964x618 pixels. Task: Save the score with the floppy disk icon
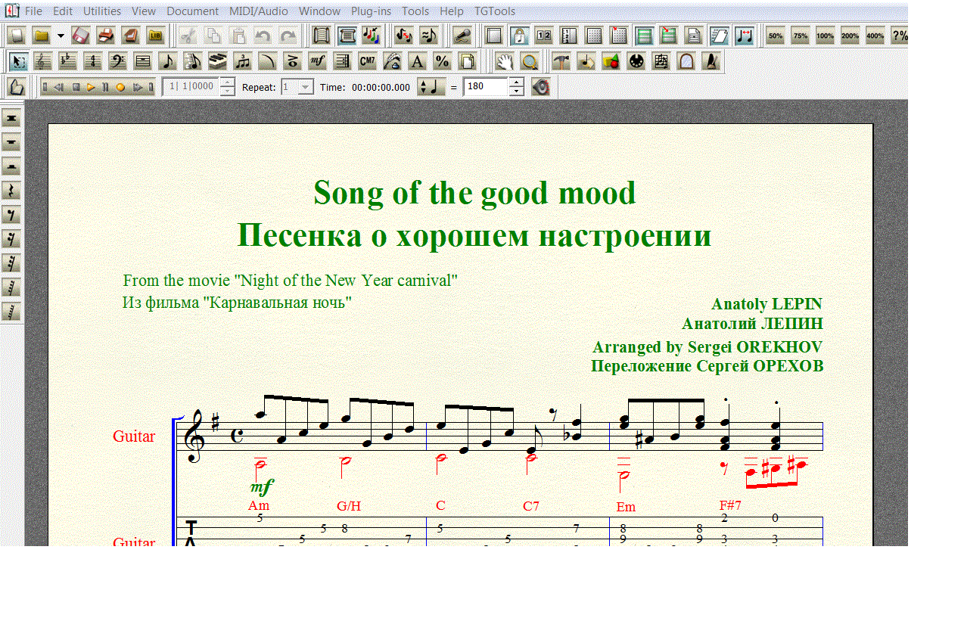[x=80, y=36]
